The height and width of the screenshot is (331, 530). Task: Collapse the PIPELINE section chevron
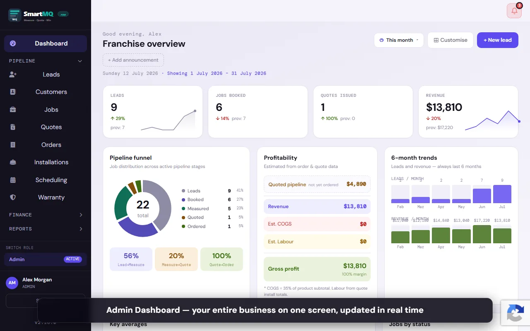[x=80, y=61]
